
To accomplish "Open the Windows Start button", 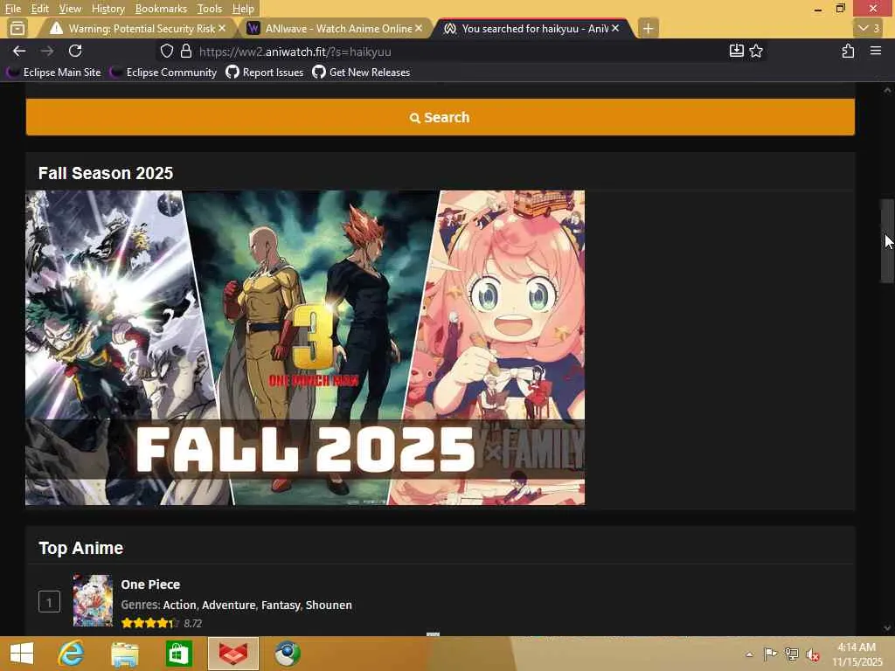I will [x=22, y=654].
